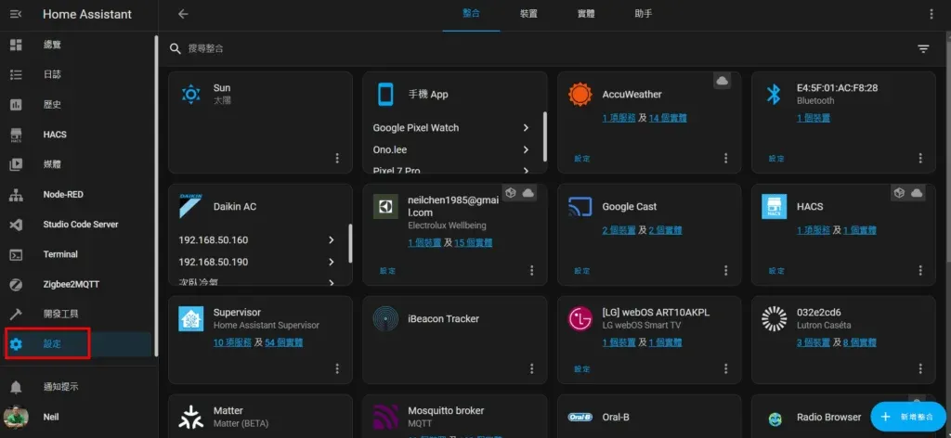
Task: Open Supervisor 54 個實體 link
Action: coord(284,343)
